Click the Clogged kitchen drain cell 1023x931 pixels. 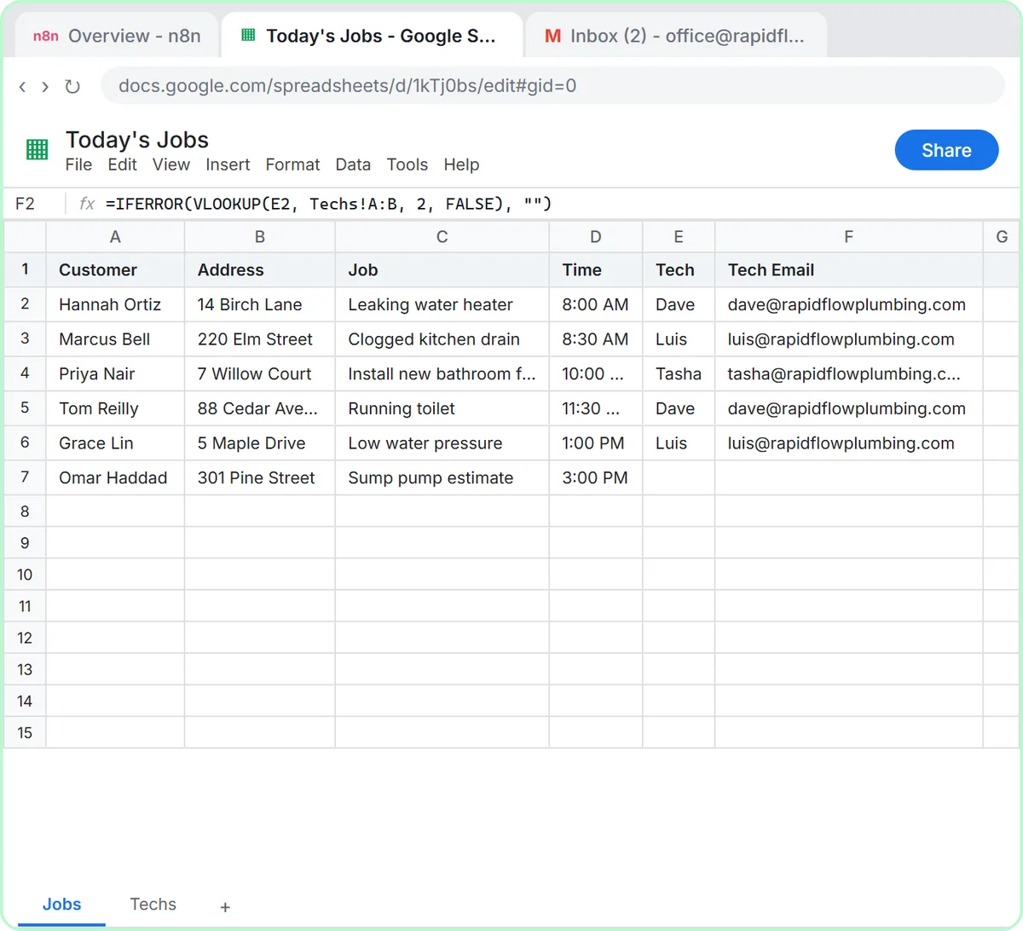[x=442, y=339]
